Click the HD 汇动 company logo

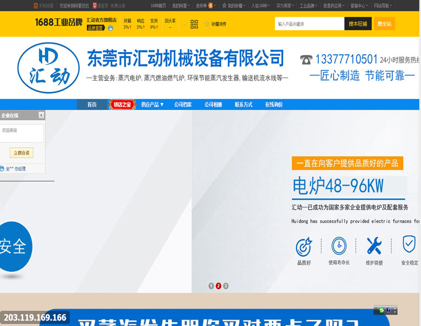(48, 68)
